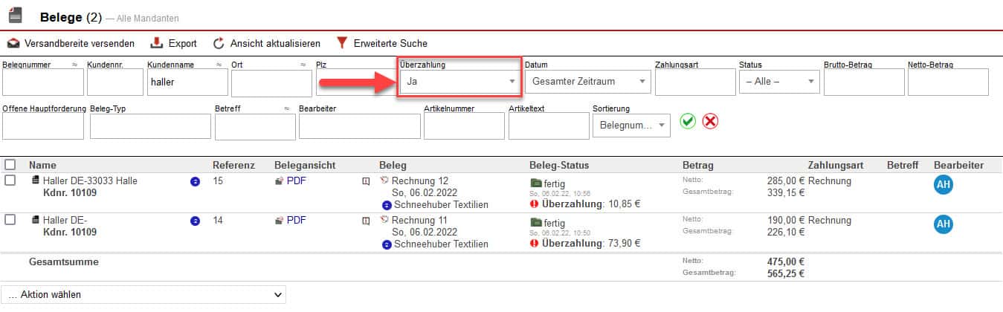Viewport: 1003px width, 312px height.
Task: Toggle the select-all checkbox in table header
Action: tap(10, 165)
